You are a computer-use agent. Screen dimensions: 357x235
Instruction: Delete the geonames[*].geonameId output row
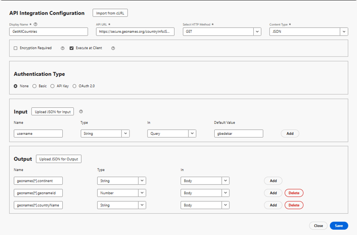(294, 193)
